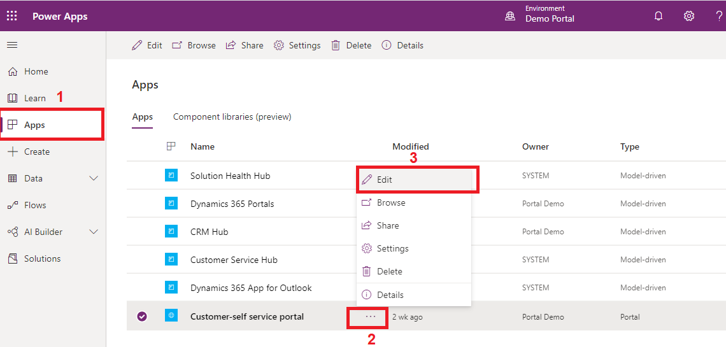This screenshot has width=726, height=347.
Task: Select Edit in the context menu
Action: click(414, 180)
